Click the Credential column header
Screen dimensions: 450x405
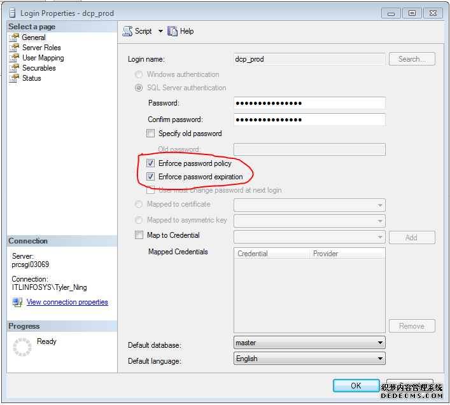click(x=271, y=254)
